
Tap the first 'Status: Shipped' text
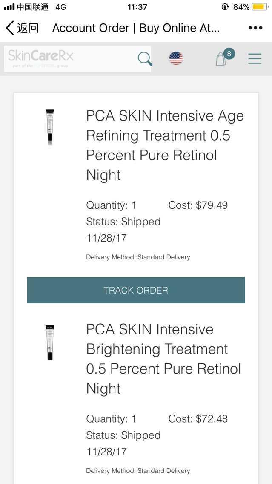123,222
